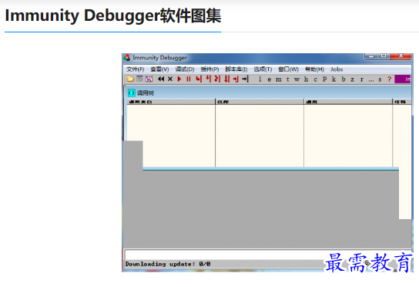Show Threads via the 't' button
This screenshot has width=419, height=287.
288,79
